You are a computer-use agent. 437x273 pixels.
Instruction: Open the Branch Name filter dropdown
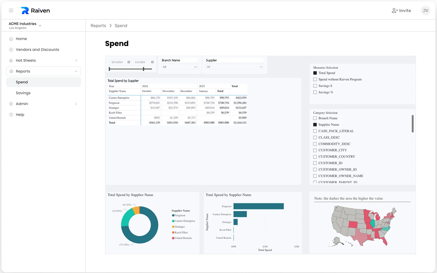(180, 67)
